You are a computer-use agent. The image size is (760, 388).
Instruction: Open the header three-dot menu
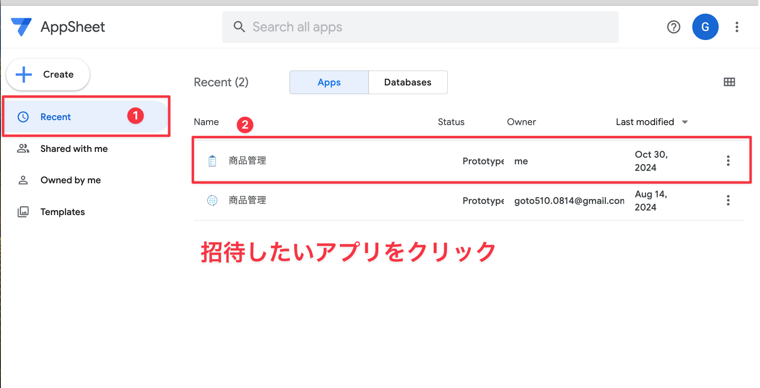(737, 27)
